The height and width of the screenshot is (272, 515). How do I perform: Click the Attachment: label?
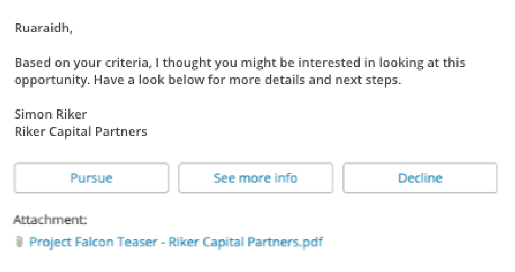[50, 220]
